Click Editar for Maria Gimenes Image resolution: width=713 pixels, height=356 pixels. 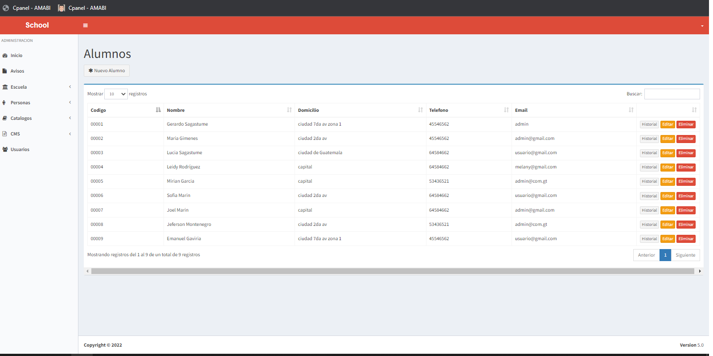coord(668,139)
